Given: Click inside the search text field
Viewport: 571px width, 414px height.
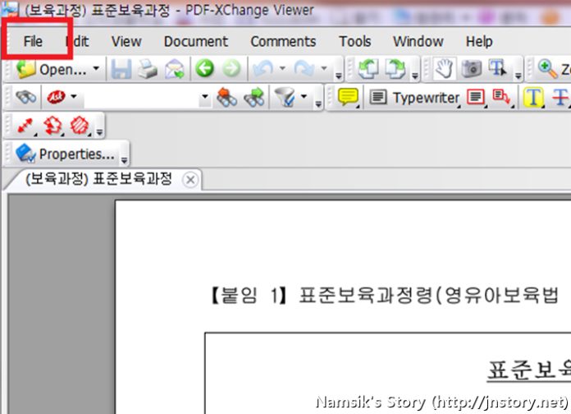Looking at the screenshot, I should pyautogui.click(x=139, y=98).
